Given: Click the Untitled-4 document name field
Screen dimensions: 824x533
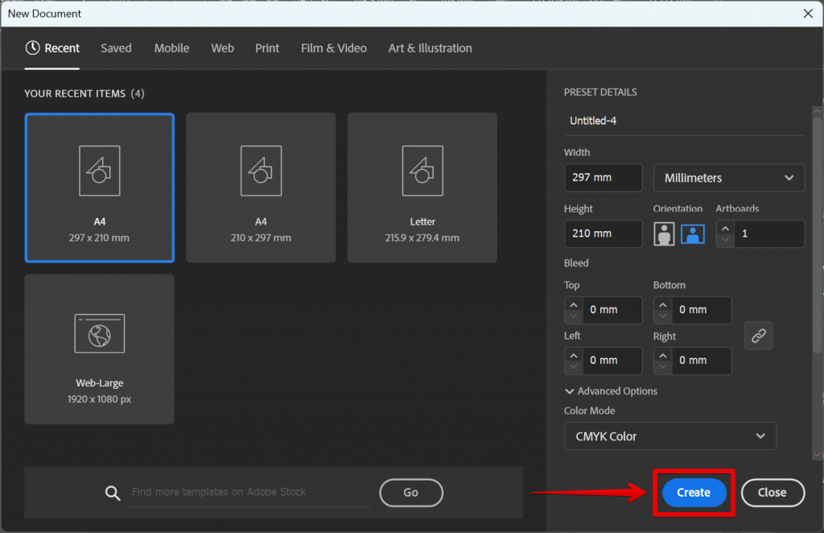Looking at the screenshot, I should pos(684,121).
